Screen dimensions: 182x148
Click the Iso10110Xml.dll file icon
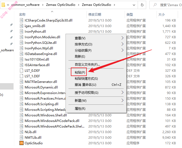click(x=21, y=60)
